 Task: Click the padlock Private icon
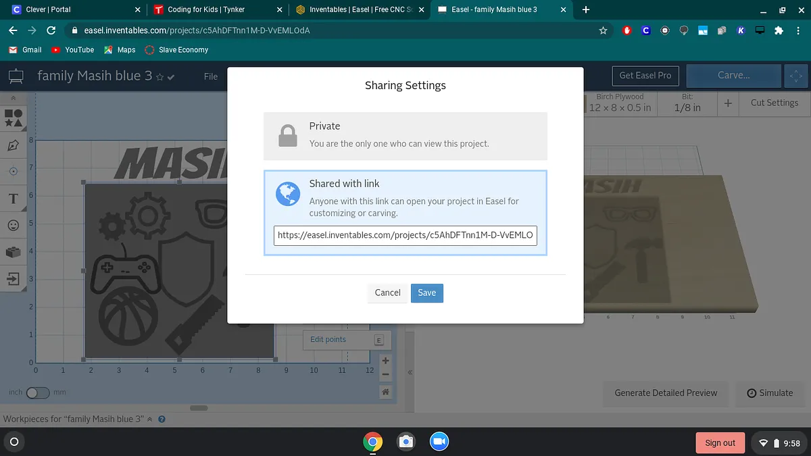(x=288, y=135)
